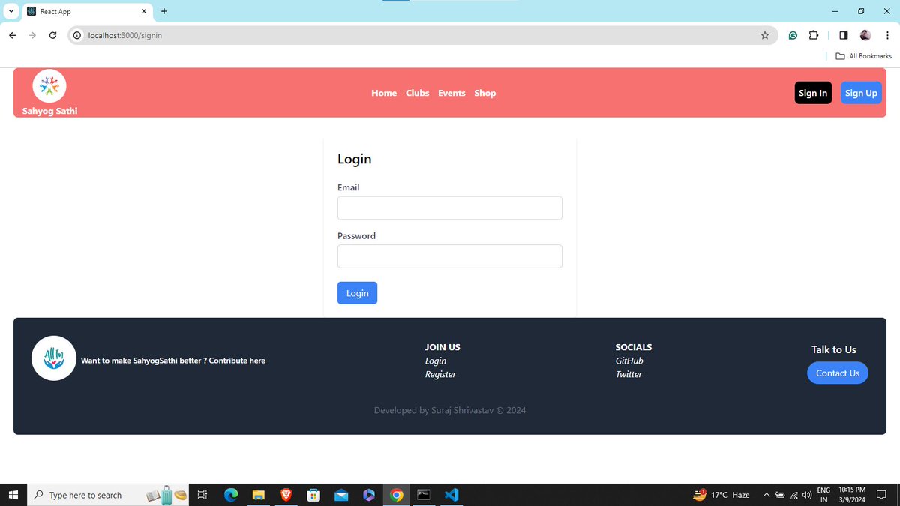Open Shop in navbar

(x=485, y=93)
